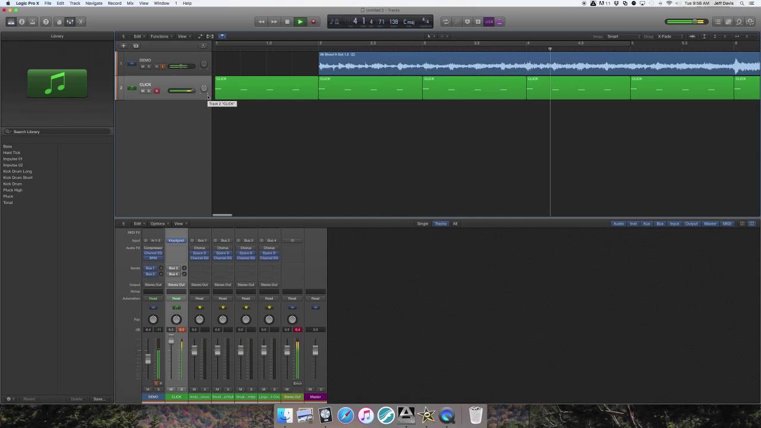
Task: Toggle the Master channel filter button
Action: [x=710, y=224]
